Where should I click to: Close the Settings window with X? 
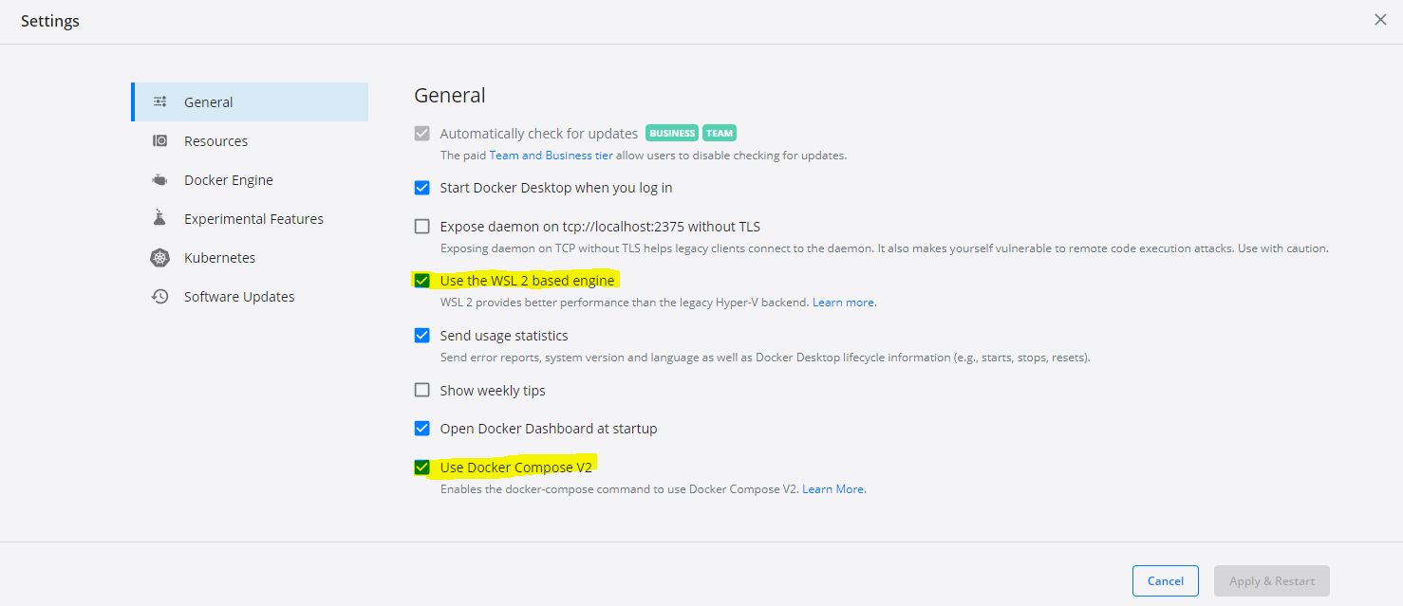pyautogui.click(x=1380, y=19)
